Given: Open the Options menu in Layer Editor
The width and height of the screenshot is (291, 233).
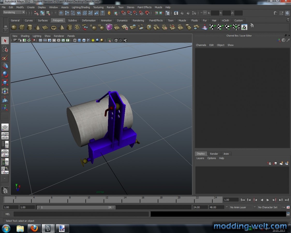Looking at the screenshot, I should click(x=212, y=158).
